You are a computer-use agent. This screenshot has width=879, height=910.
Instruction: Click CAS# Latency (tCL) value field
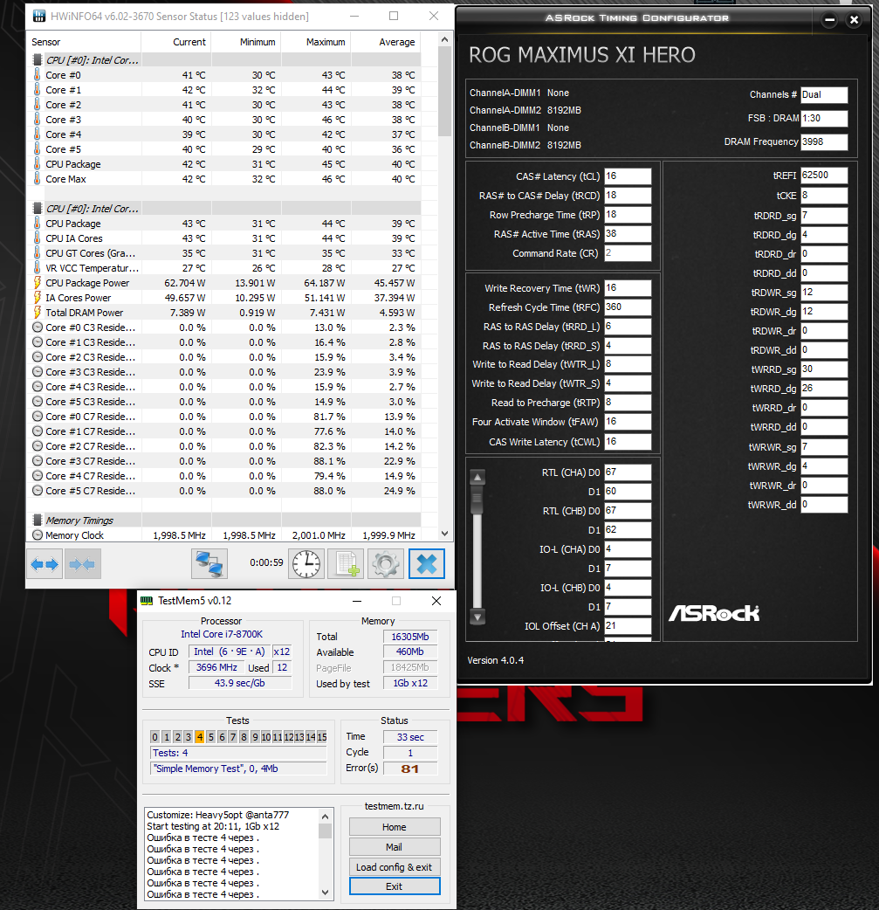(x=628, y=176)
